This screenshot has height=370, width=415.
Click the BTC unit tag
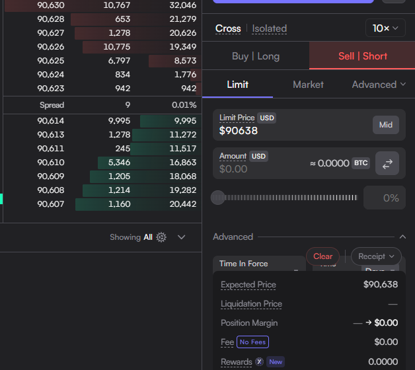[x=360, y=163]
